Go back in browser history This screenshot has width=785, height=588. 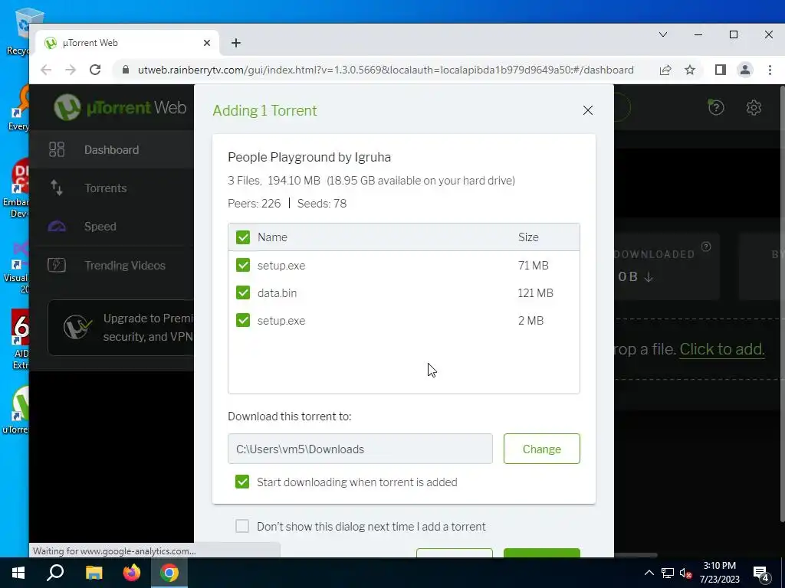coord(46,70)
